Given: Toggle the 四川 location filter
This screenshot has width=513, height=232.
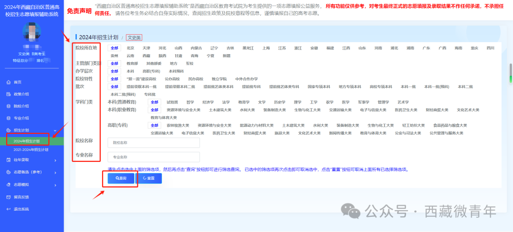Looking at the screenshot, I should pyautogui.click(x=490, y=48).
